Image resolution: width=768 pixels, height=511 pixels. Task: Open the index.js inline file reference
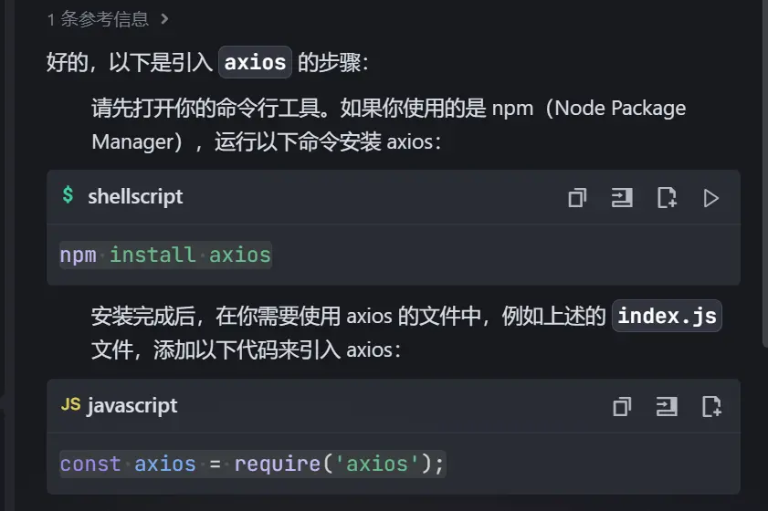pyautogui.click(x=667, y=317)
